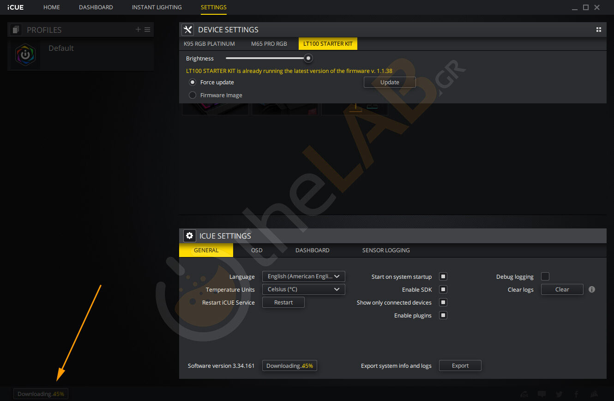
Task: Go to the Home menu
Action: [52, 7]
